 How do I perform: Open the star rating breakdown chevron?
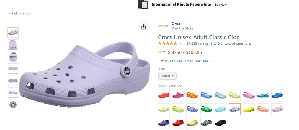[181, 43]
